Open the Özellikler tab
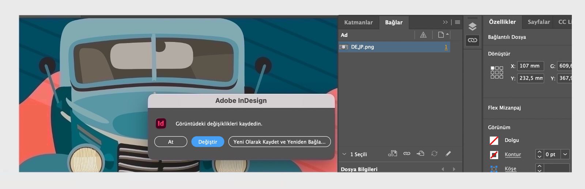This screenshot has width=585, height=189. [x=502, y=22]
